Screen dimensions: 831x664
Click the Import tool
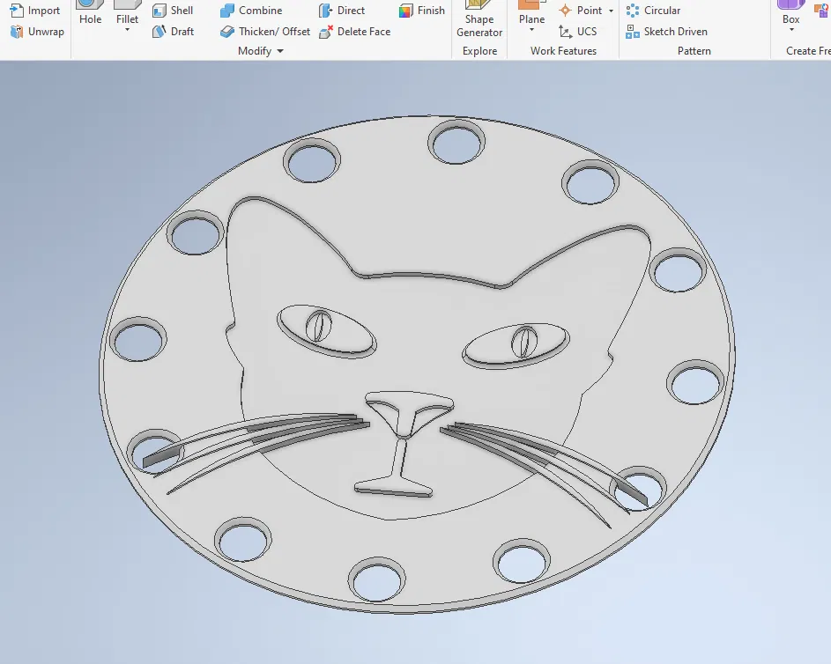35,11
